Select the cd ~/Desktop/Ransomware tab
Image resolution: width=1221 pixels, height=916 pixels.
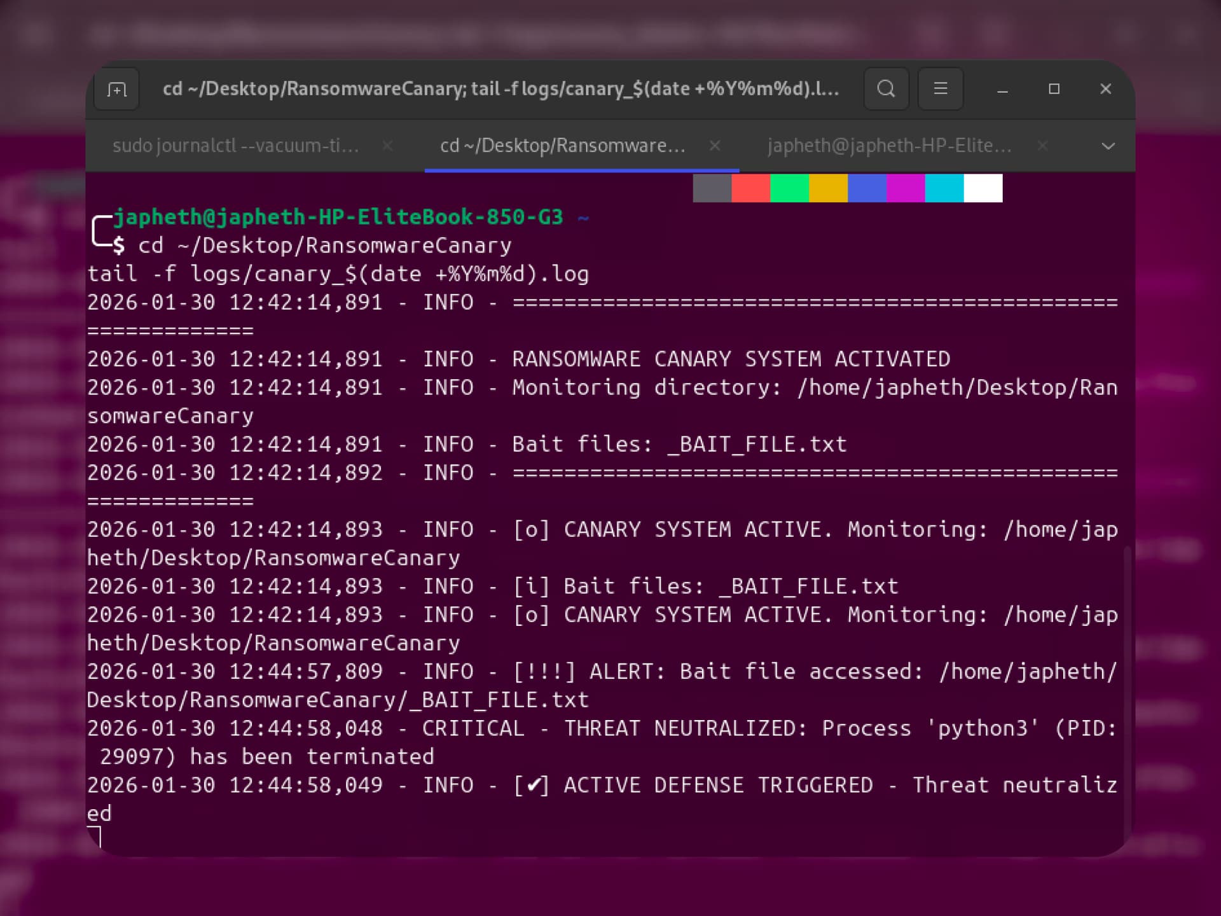(563, 146)
